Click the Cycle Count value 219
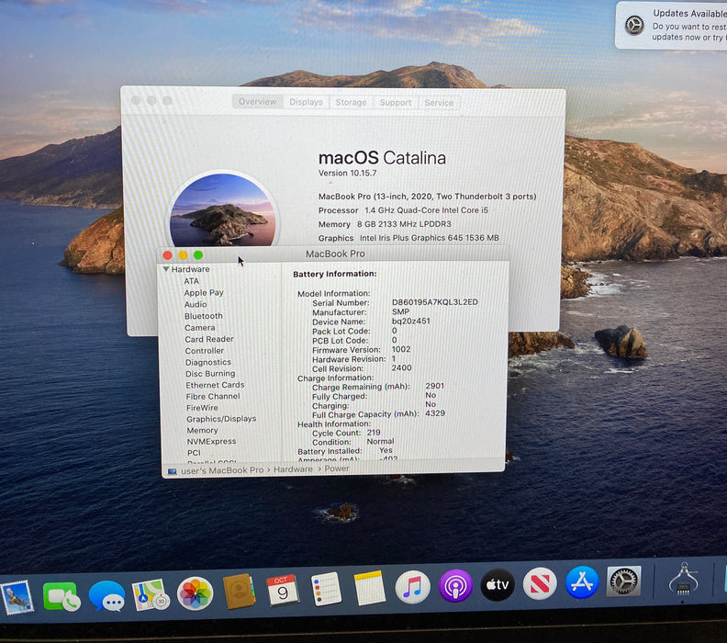The height and width of the screenshot is (643, 727). 374,433
